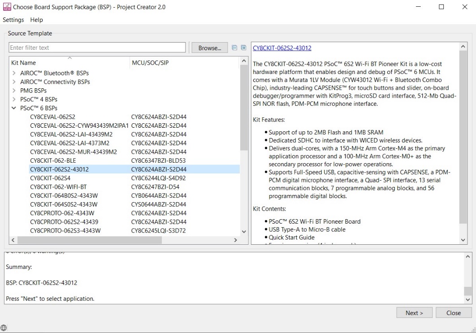Click the "Quick Start Guide" bullet
This screenshot has height=333, width=476.
tap(291, 238)
